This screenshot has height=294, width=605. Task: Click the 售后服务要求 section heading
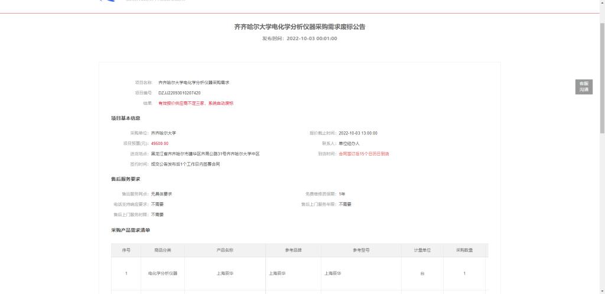[126, 179]
